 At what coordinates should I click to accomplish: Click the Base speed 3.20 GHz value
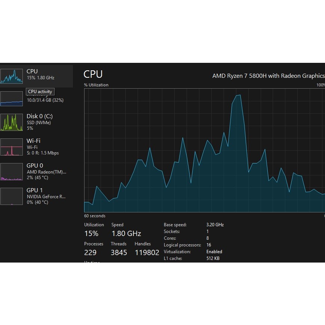pos(215,225)
